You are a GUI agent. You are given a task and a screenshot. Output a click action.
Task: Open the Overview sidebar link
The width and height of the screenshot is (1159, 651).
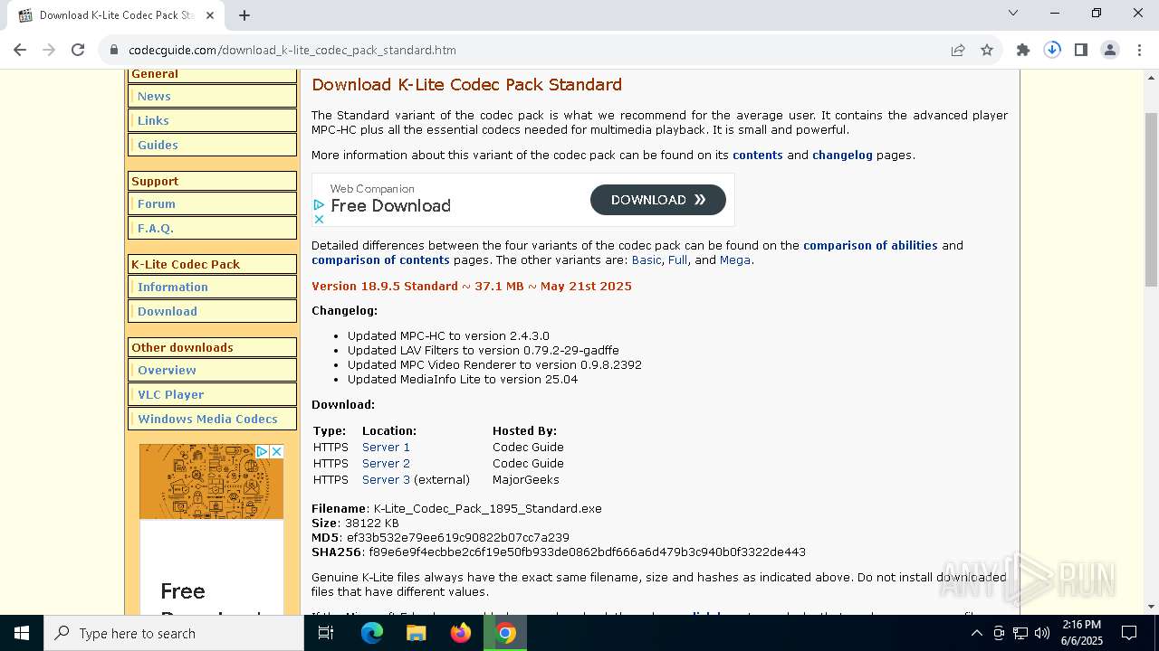(167, 371)
